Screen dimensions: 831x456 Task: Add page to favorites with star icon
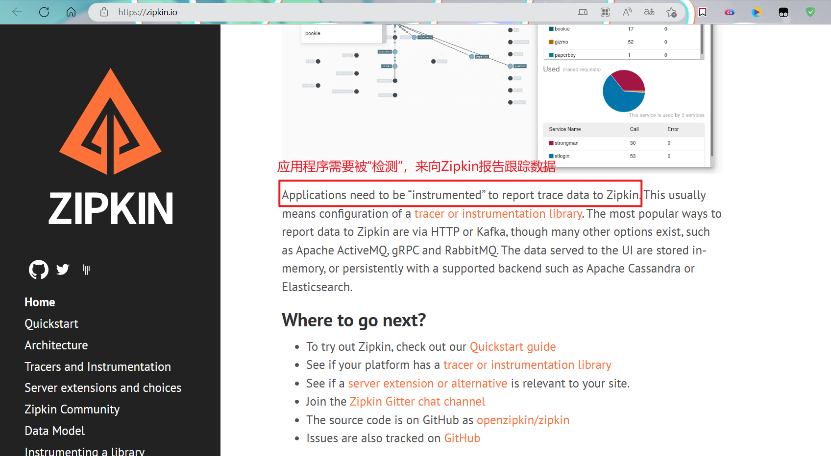click(671, 12)
